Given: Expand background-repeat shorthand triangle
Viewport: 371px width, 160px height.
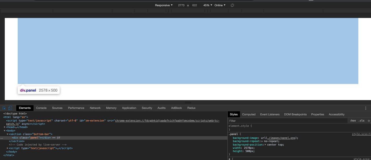Looking at the screenshot, I should tap(262, 141).
